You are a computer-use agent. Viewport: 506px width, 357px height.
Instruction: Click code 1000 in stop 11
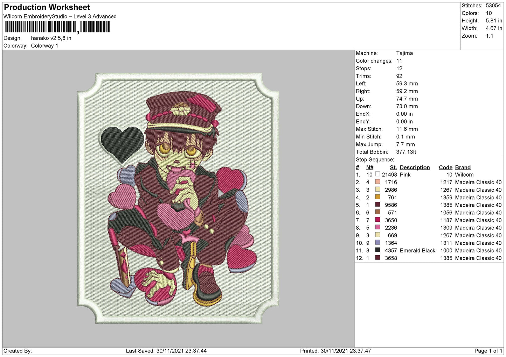coord(446,250)
